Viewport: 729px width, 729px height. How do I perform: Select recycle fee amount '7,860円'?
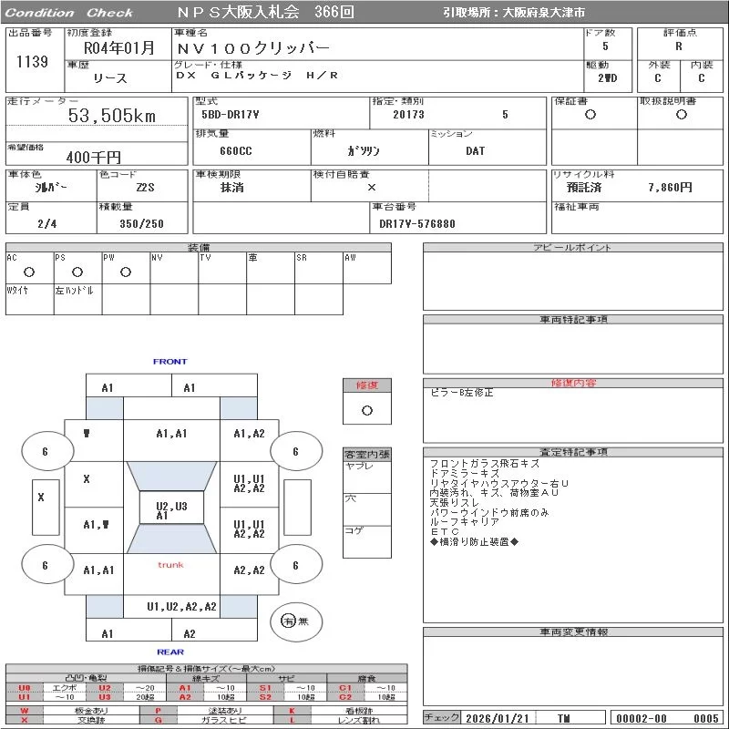(670, 188)
